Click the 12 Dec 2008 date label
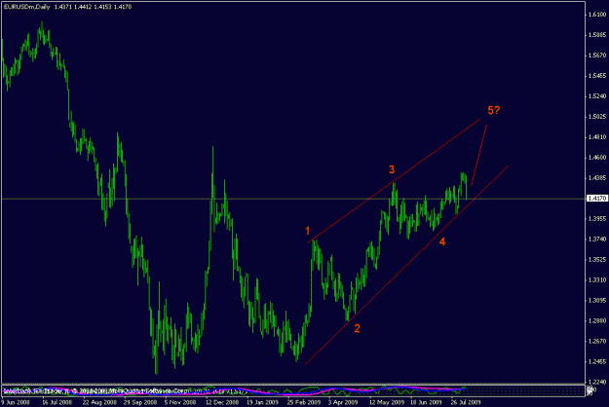The image size is (609, 407). coord(222,402)
